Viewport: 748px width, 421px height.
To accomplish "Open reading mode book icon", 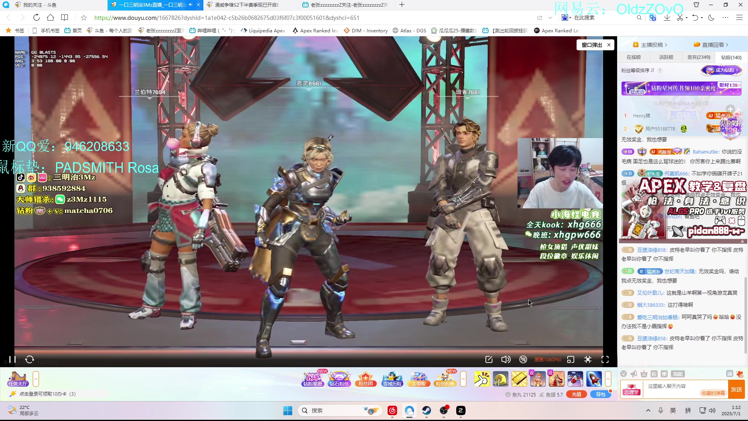I will [65, 18].
